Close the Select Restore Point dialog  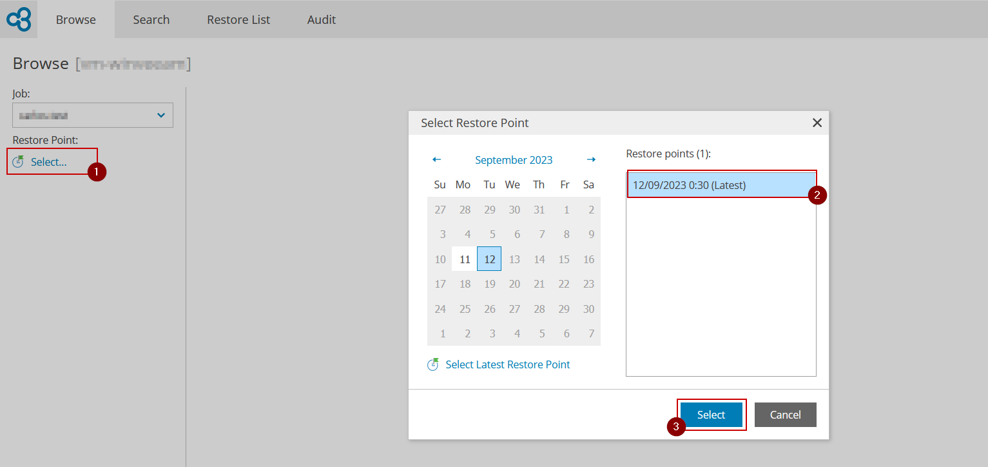pos(817,123)
